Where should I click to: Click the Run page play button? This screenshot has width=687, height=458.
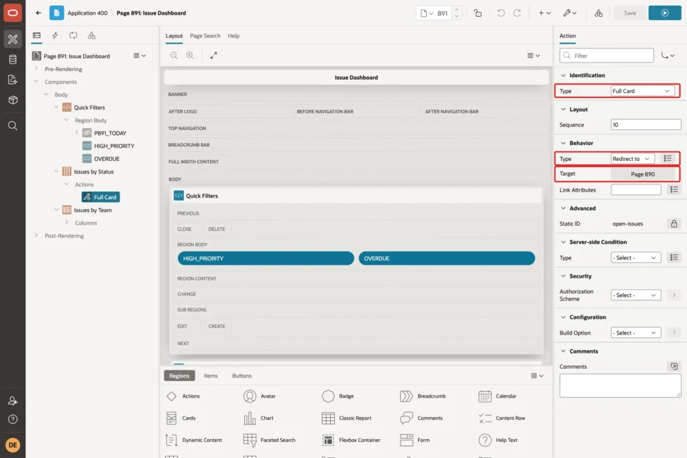point(665,13)
